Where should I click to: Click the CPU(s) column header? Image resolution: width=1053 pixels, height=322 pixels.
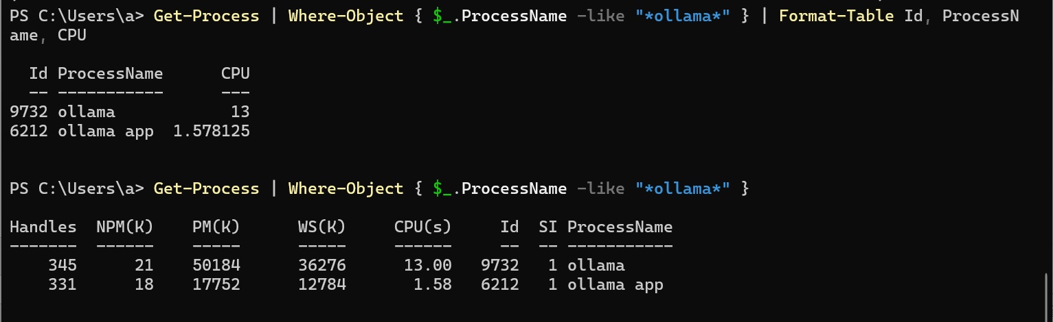coord(422,227)
